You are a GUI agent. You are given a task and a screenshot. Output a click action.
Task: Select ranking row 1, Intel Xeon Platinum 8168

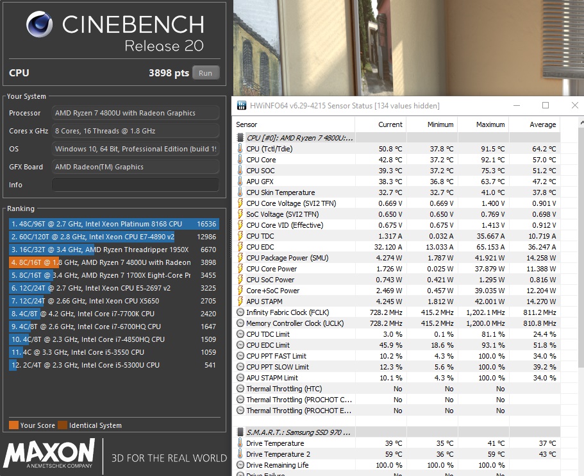[x=113, y=224]
